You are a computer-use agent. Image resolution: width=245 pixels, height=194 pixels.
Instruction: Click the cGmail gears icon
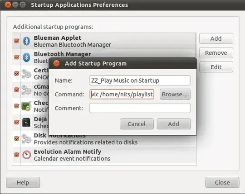coord(26,90)
